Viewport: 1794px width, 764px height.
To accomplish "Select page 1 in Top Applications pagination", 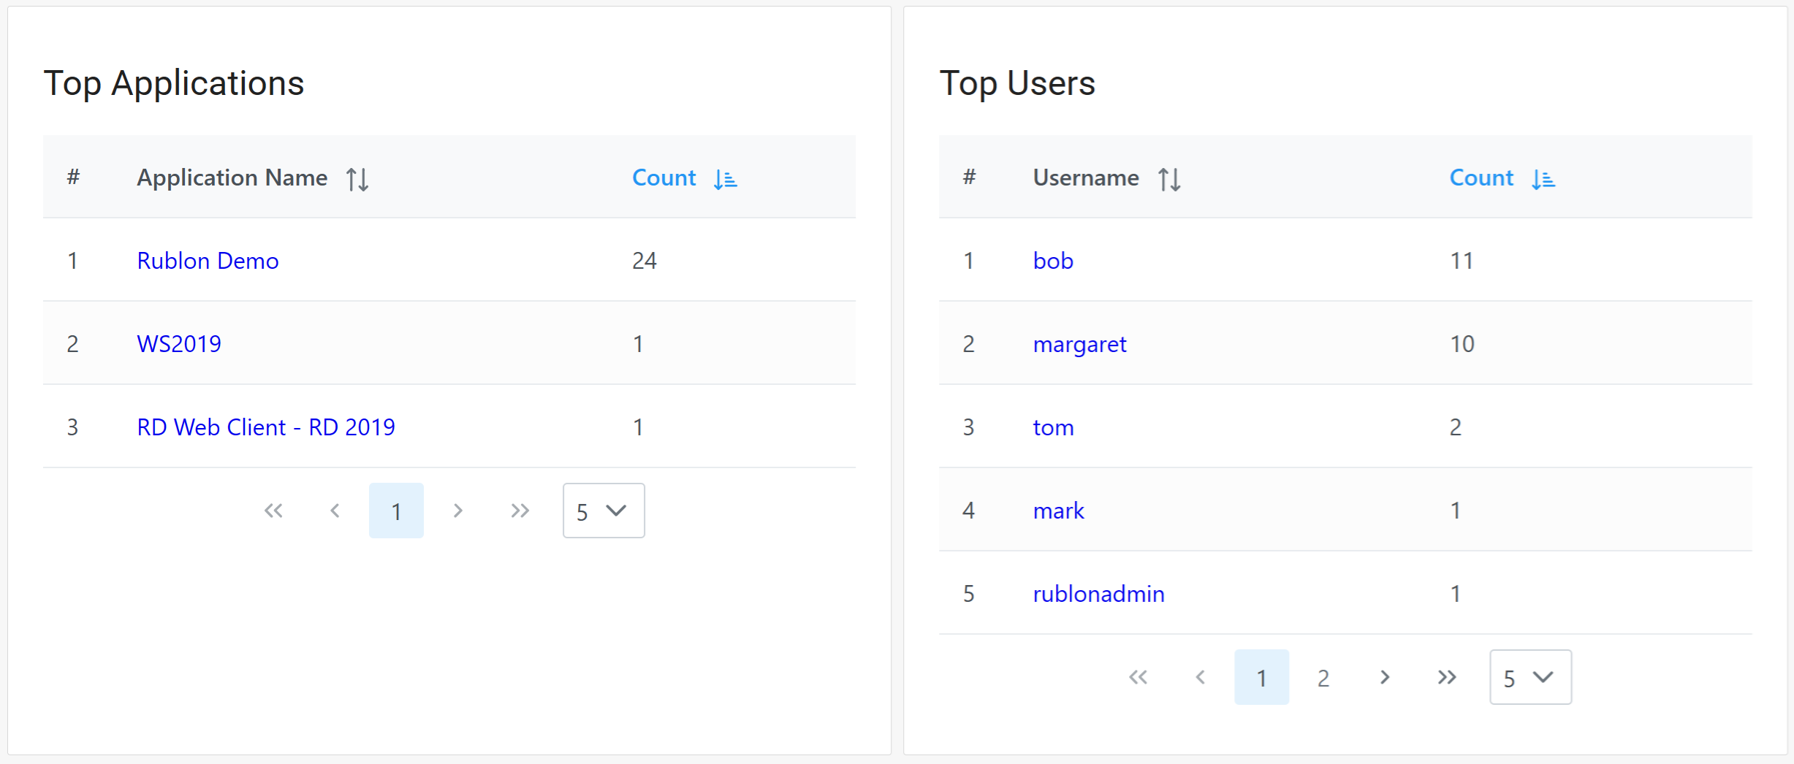I will pos(396,511).
